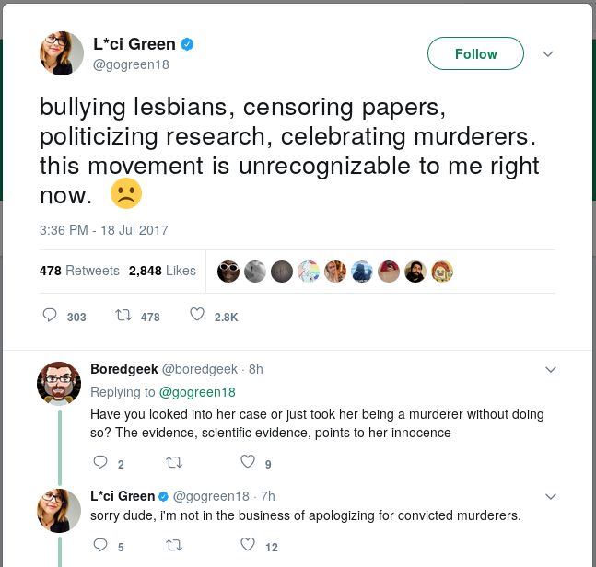596x567 pixels.
Task: Retweet the main L*ci Green tweet
Action: pos(123,315)
